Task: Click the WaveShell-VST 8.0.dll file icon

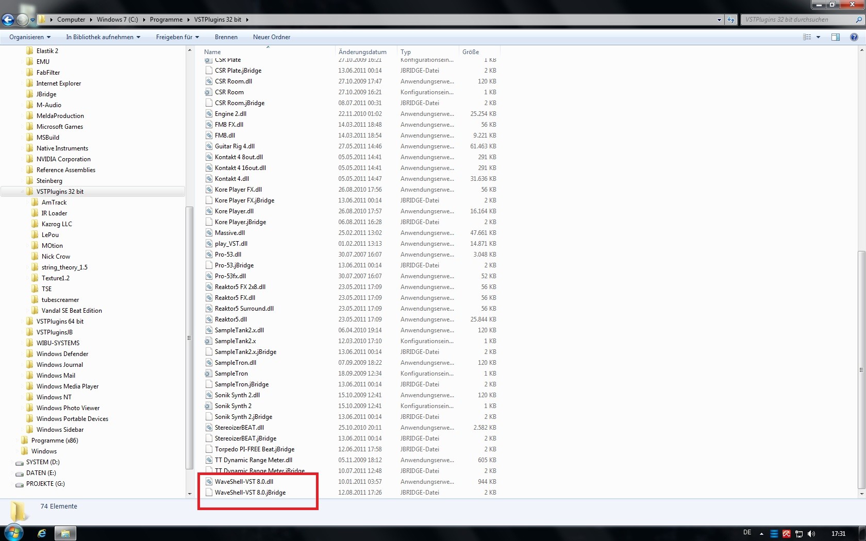Action: [x=209, y=482]
